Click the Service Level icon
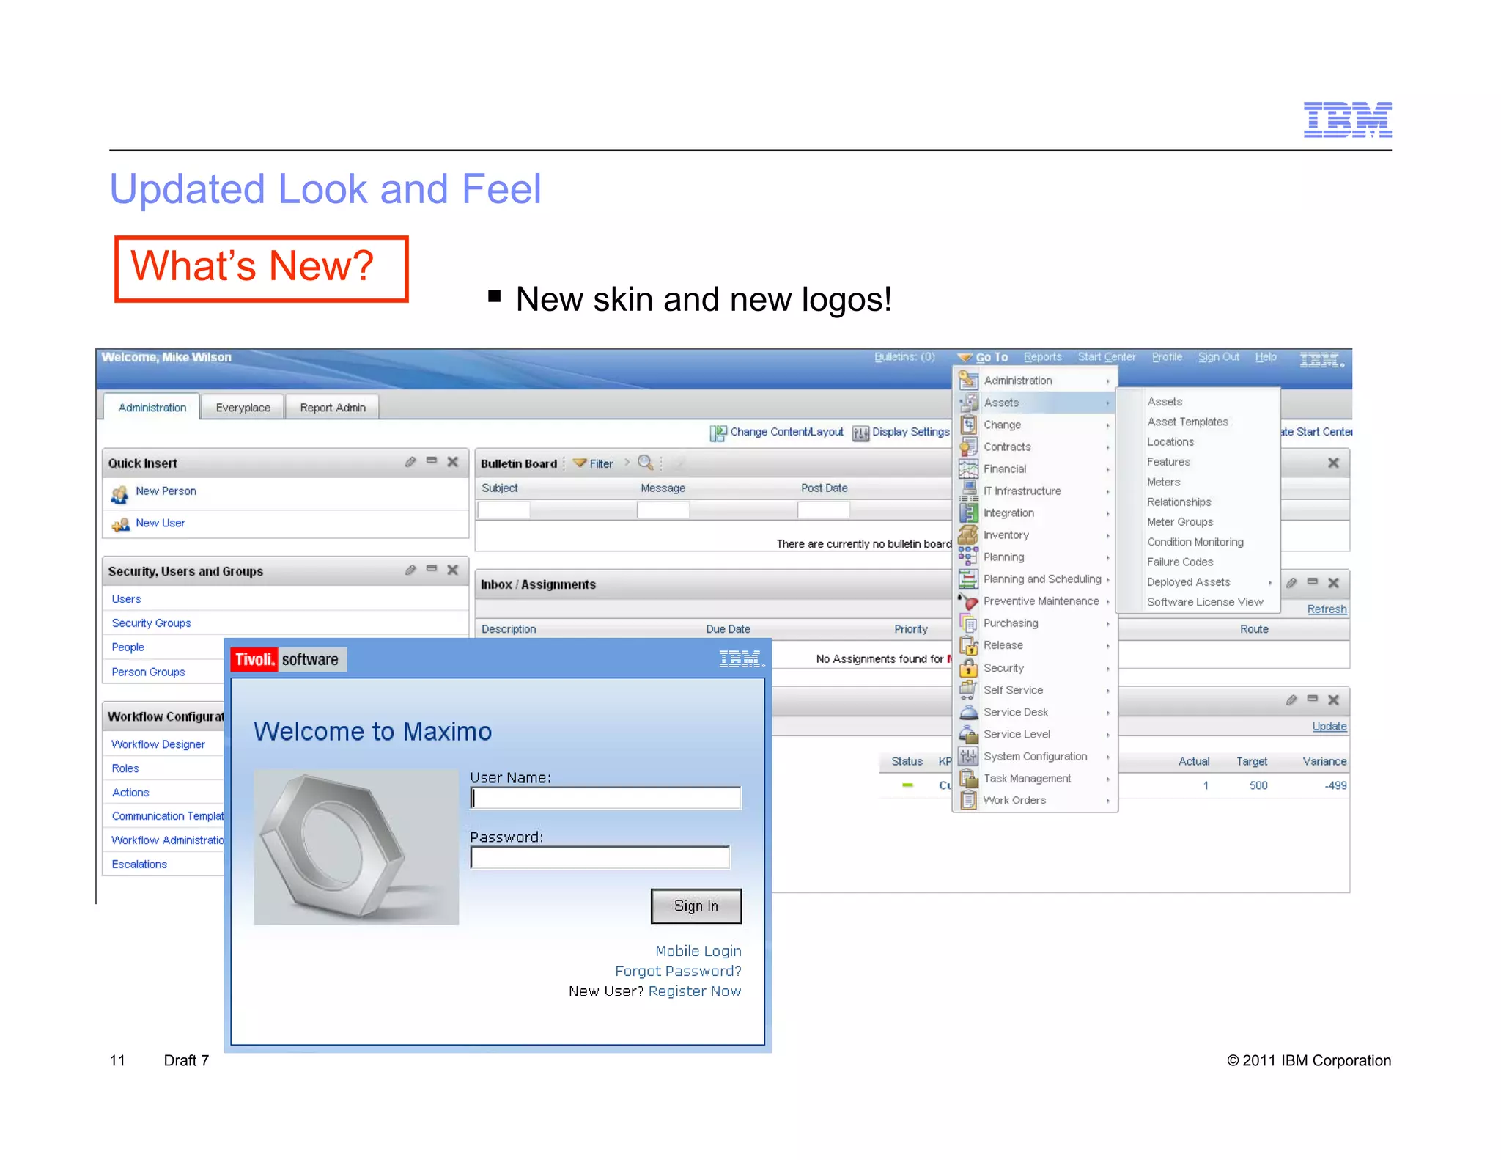 [968, 734]
